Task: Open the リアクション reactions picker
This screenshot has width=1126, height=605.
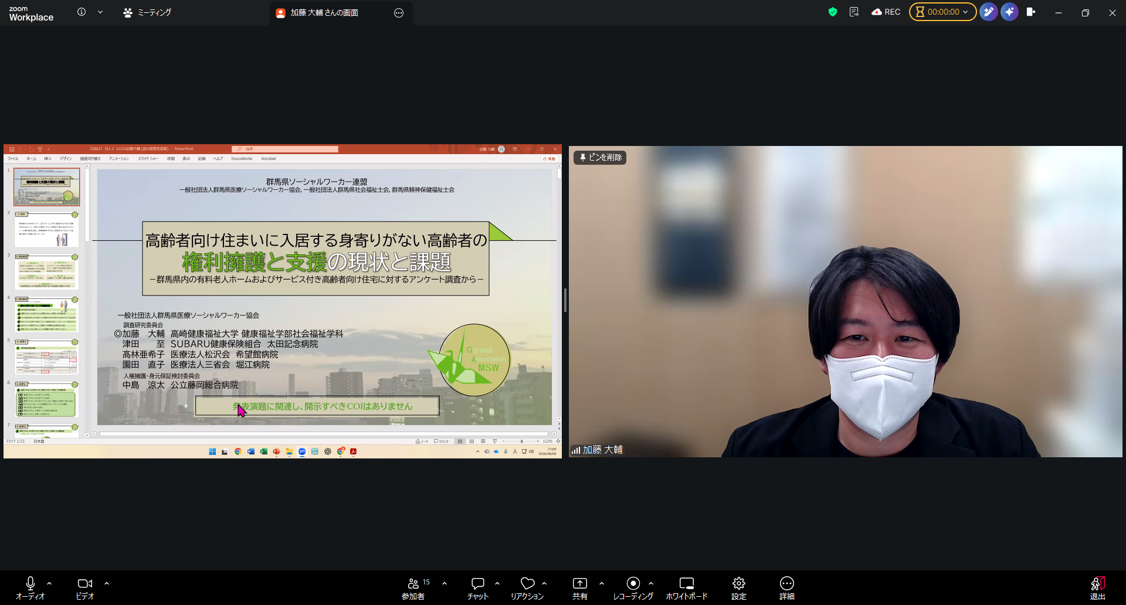Action: 527,589
